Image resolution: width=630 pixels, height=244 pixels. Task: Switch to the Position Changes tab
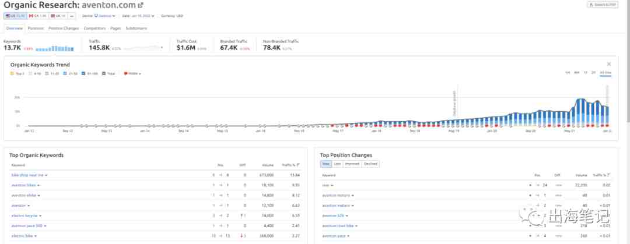pyautogui.click(x=64, y=29)
